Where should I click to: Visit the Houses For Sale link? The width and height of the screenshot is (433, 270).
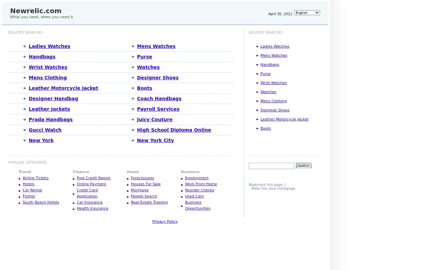tap(146, 184)
